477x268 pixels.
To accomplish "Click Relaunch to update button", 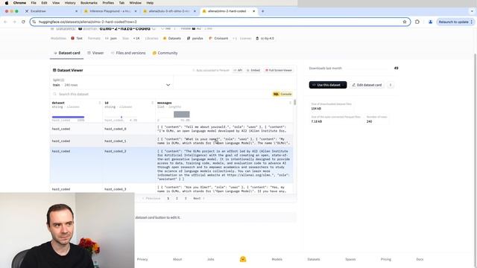I will pyautogui.click(x=453, y=22).
